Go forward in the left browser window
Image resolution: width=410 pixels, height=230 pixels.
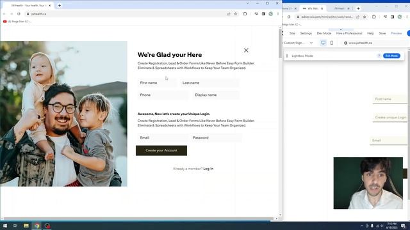12,14
